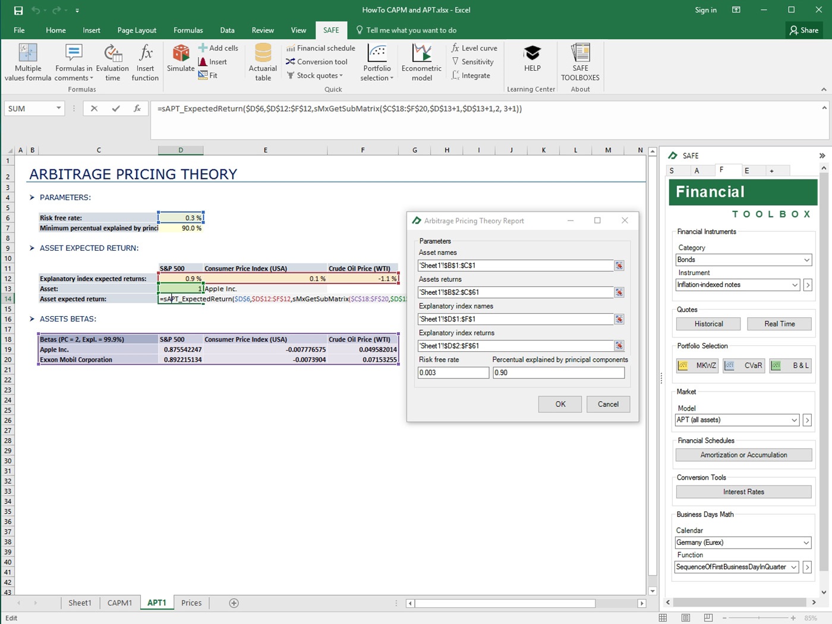Open SAFE TOOLBOXES about icon

[x=580, y=62]
